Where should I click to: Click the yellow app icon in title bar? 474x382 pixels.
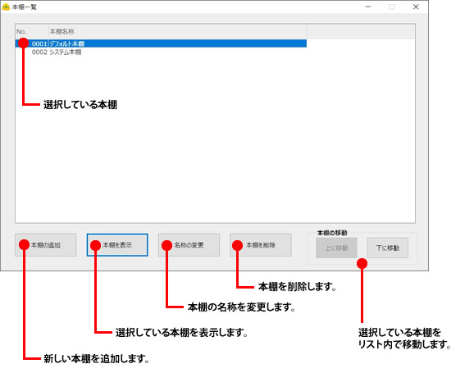6,7
